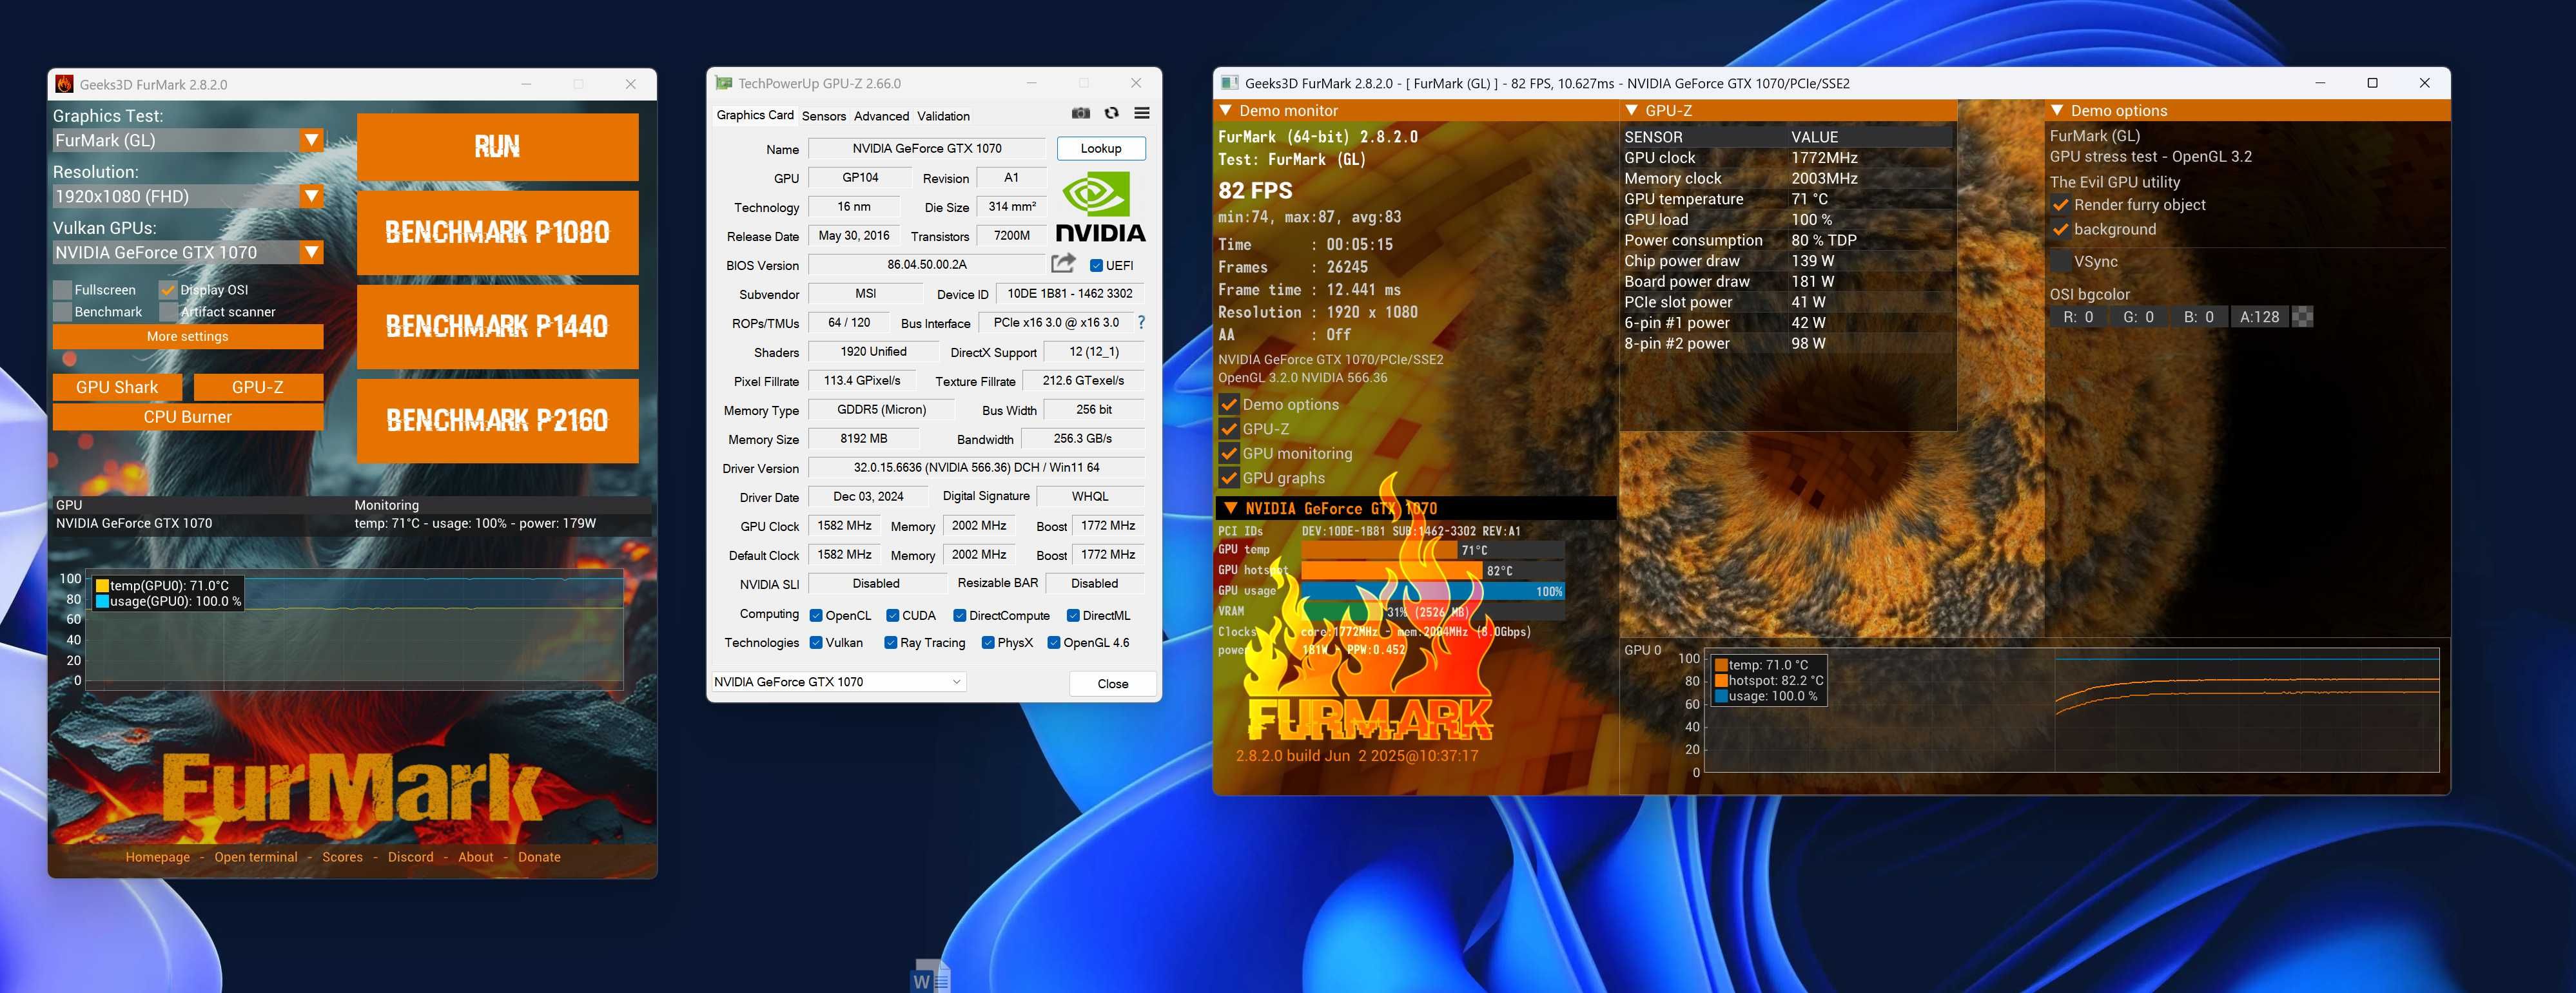The height and width of the screenshot is (993, 2576).
Task: Enable the Benchmark checkbox in the launcher
Action: pyautogui.click(x=62, y=312)
